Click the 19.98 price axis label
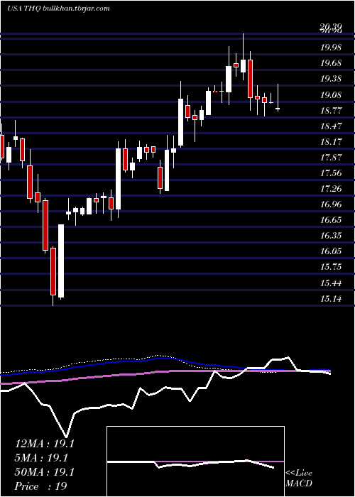The width and height of the screenshot is (355, 497). click(331, 48)
